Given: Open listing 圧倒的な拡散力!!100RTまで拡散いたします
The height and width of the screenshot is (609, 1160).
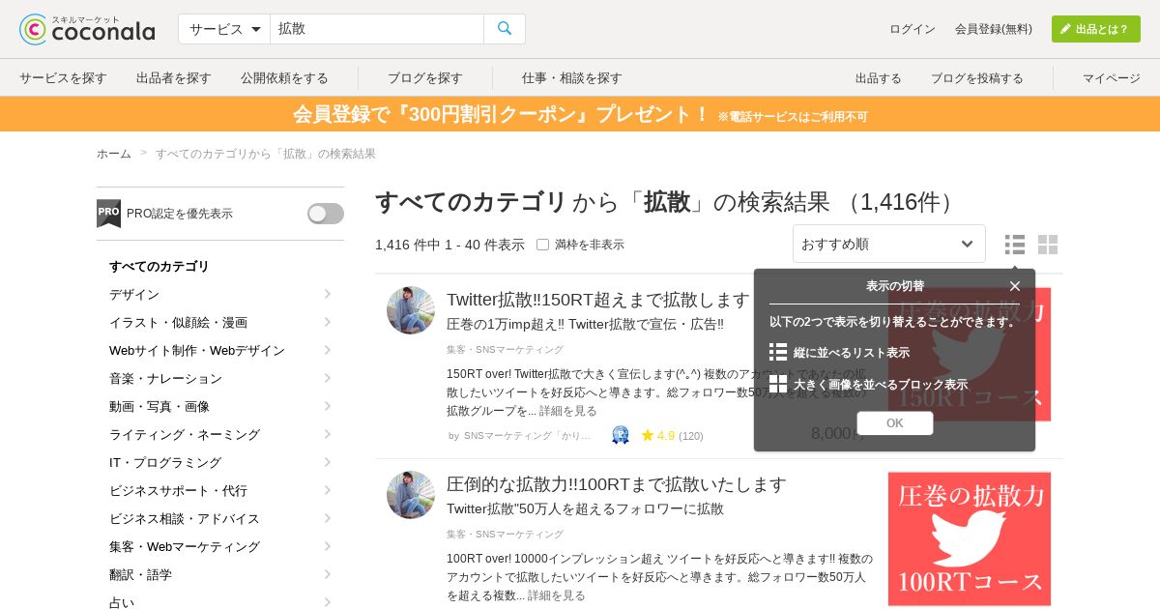Looking at the screenshot, I should [617, 483].
